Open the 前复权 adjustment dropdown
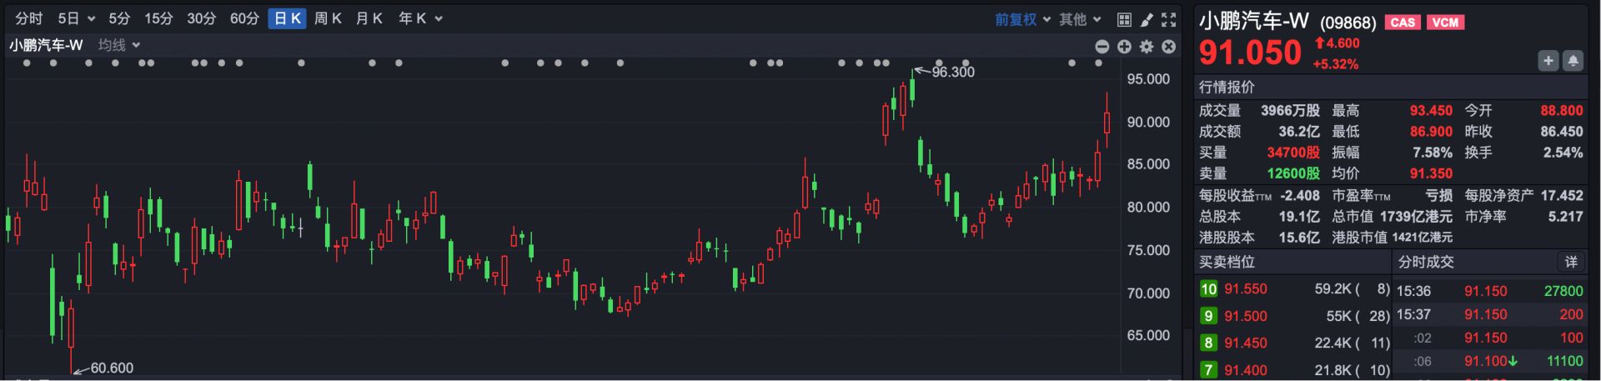The width and height of the screenshot is (1601, 381). 1022,19
